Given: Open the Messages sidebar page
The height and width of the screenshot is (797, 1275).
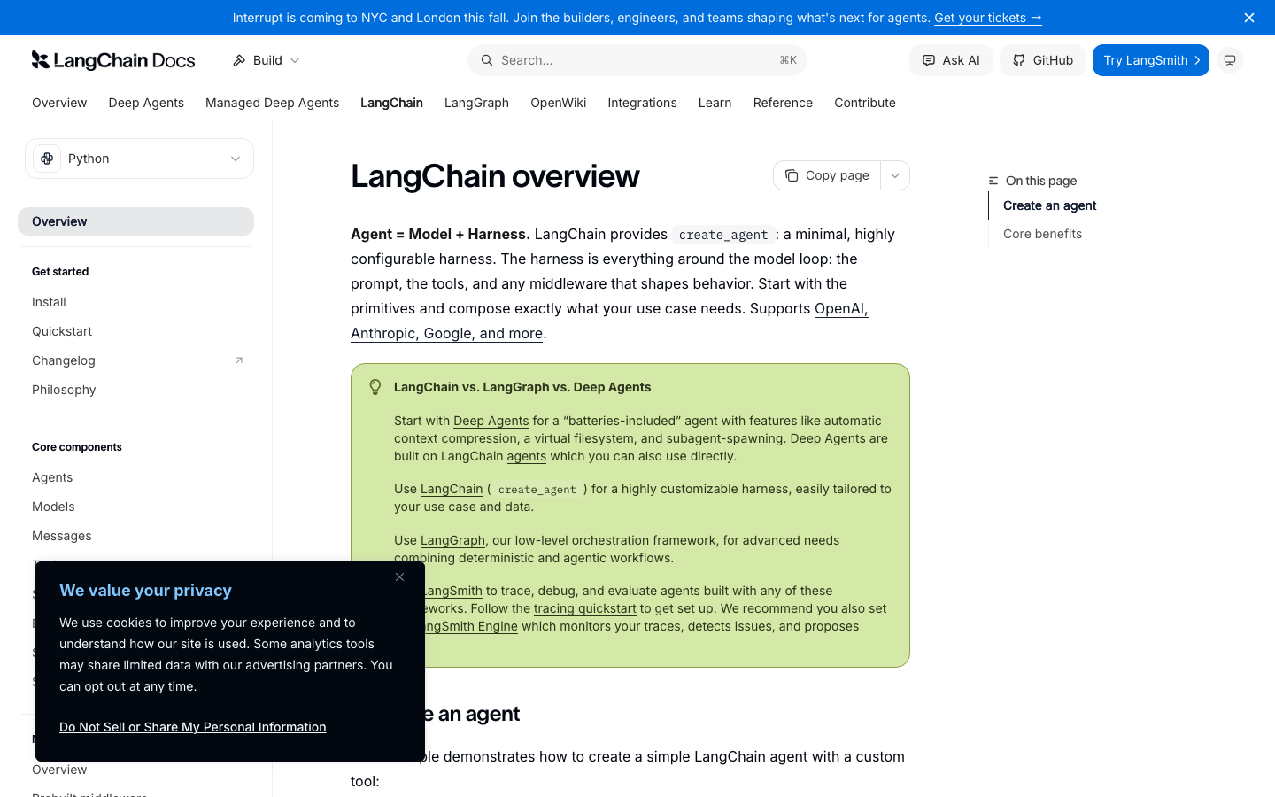Looking at the screenshot, I should pos(135,536).
